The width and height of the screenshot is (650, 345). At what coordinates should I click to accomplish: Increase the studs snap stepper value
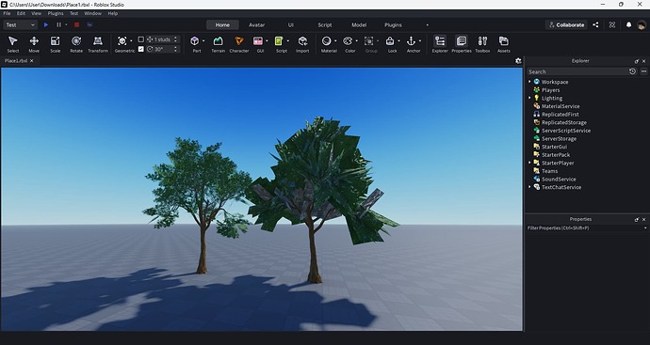(176, 38)
